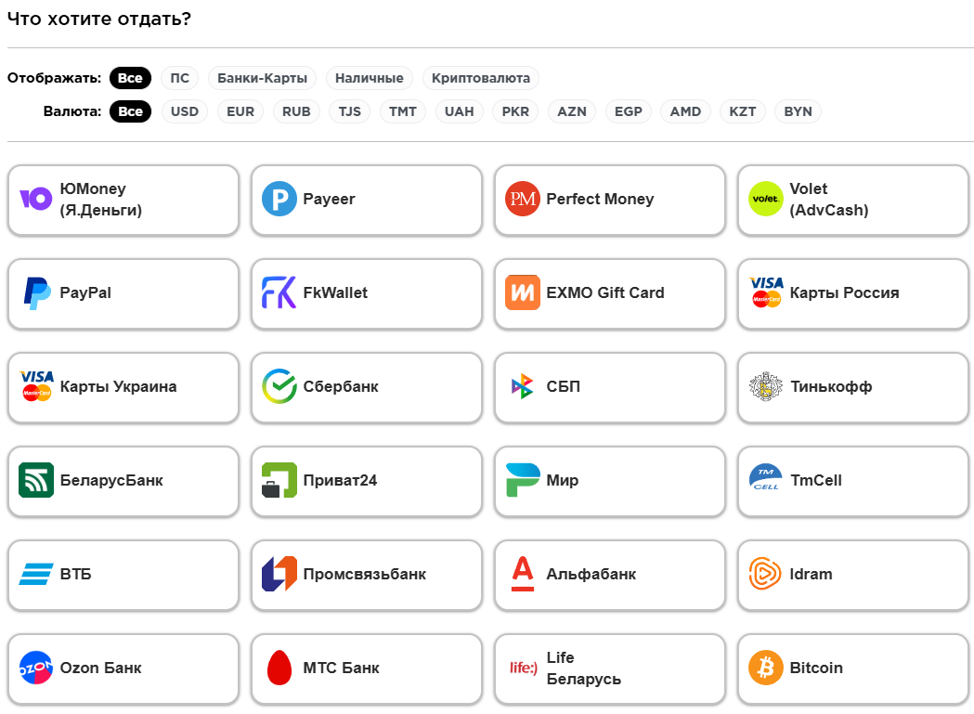
Task: Click the Тинькофф crest icon
Action: [766, 386]
